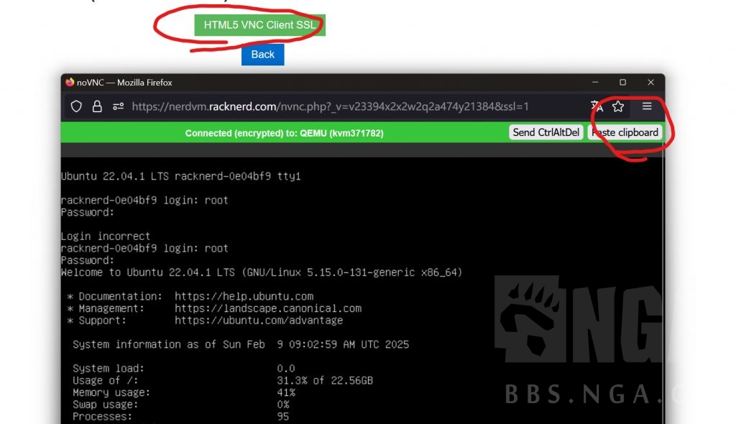Click Paste clipboard in the noVNC toolbar
Image resolution: width=736 pixels, height=424 pixels.
625,132
